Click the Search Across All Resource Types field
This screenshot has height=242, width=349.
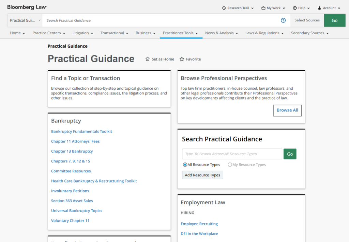coord(232,154)
